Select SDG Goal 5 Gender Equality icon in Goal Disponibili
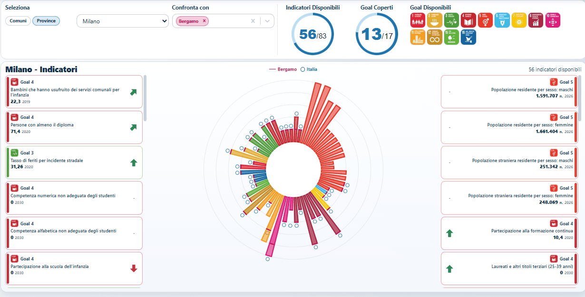The image size is (585, 297). (485, 20)
